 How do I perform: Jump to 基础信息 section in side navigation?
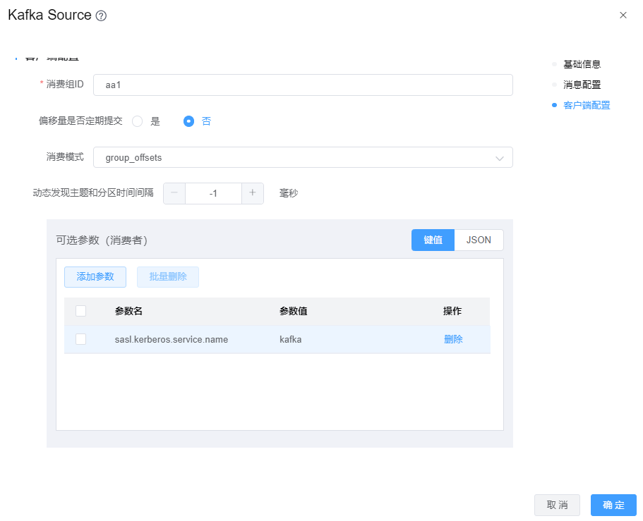point(582,64)
